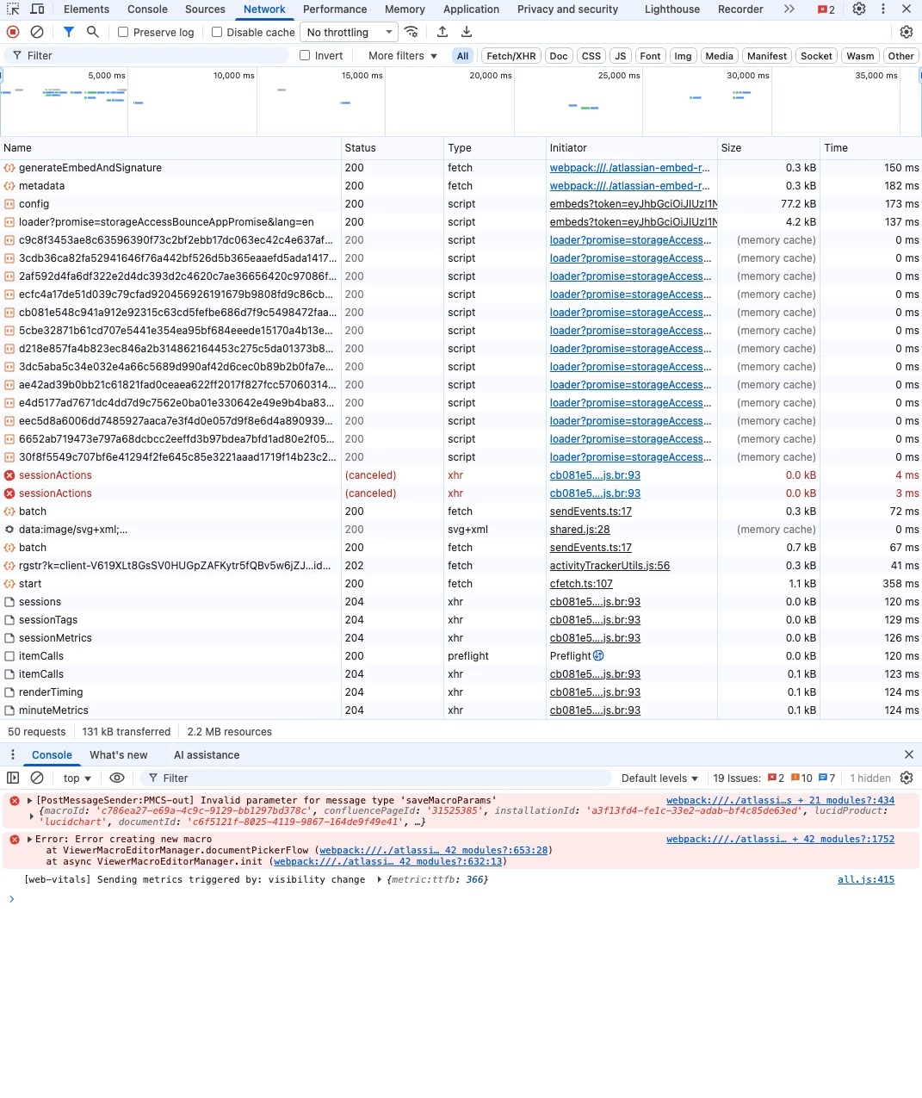Image resolution: width=922 pixels, height=1098 pixels.
Task: Open DevTools main settings gear
Action: pos(859,9)
